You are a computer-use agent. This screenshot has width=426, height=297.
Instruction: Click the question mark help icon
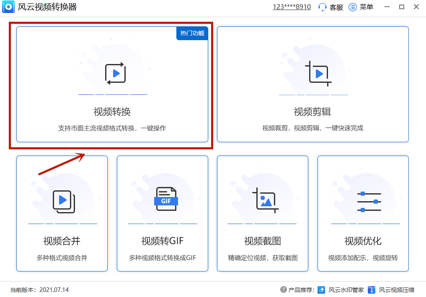[x=283, y=289]
